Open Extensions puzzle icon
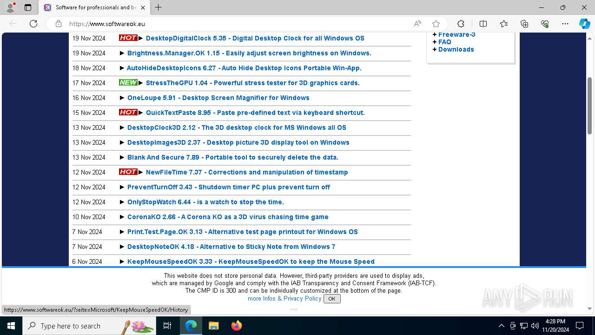This screenshot has height=335, width=595. (x=461, y=24)
